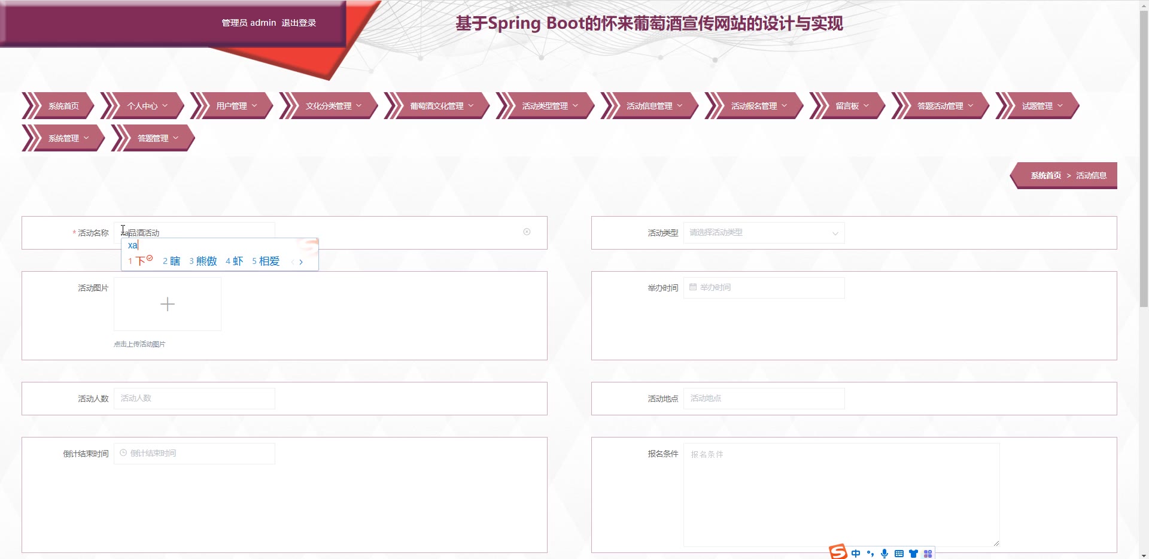1149x559 pixels.
Task: Expand the 留言板 menu
Action: coord(847,106)
